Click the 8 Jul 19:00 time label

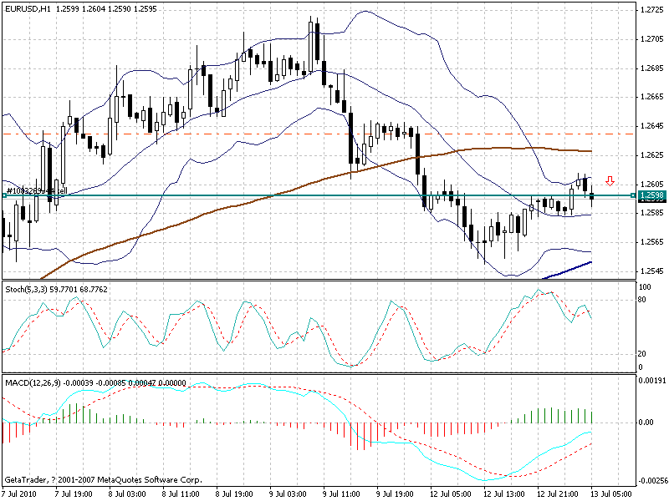point(235,494)
